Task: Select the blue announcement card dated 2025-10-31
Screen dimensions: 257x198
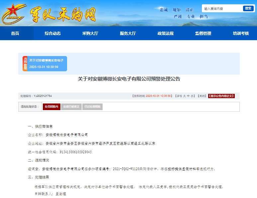Action: point(47,64)
